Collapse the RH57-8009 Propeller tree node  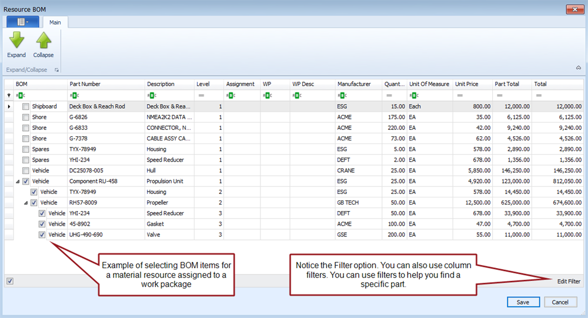point(26,203)
